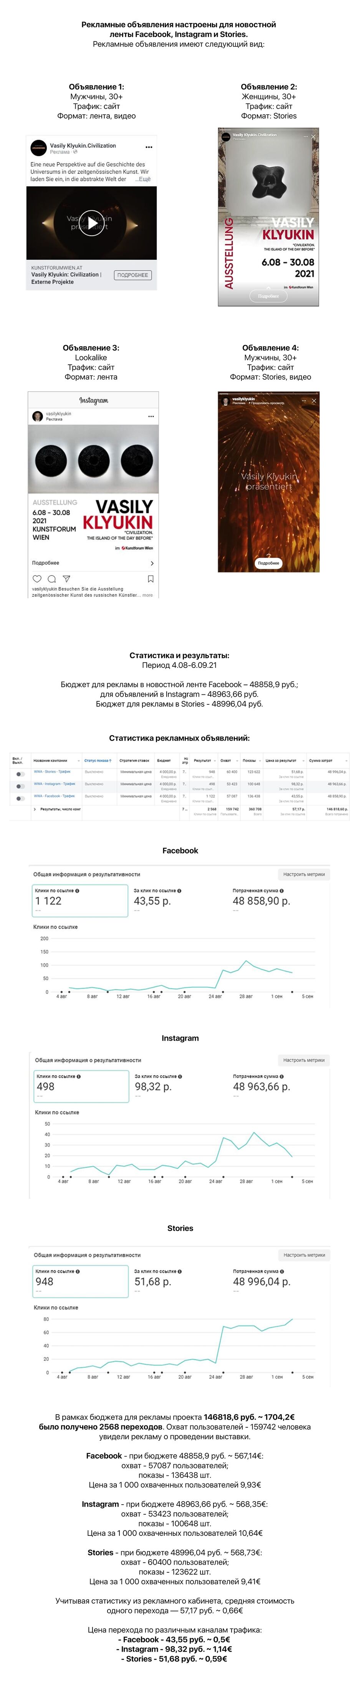Expand the Facebook ad text via '...Ещё'
Image resolution: width=359 pixels, height=1682 pixels.
(143, 179)
